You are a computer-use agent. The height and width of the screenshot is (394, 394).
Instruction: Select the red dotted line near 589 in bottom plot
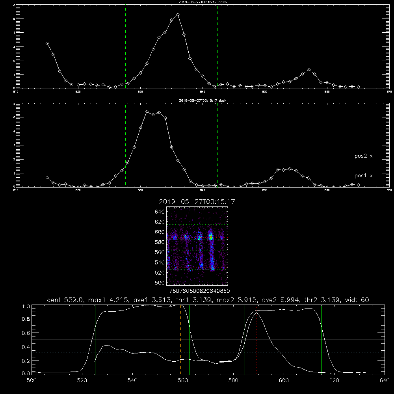tap(256, 340)
